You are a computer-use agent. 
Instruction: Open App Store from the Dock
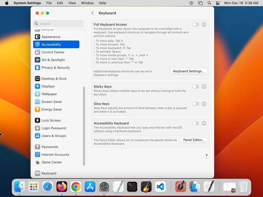coord(90,187)
